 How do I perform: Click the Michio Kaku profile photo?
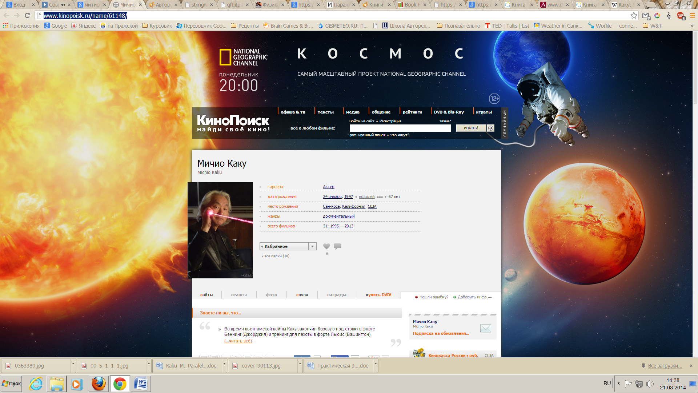coord(220,230)
